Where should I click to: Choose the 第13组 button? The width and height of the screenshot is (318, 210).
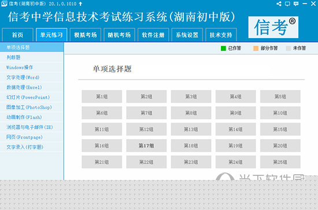tap(191, 129)
